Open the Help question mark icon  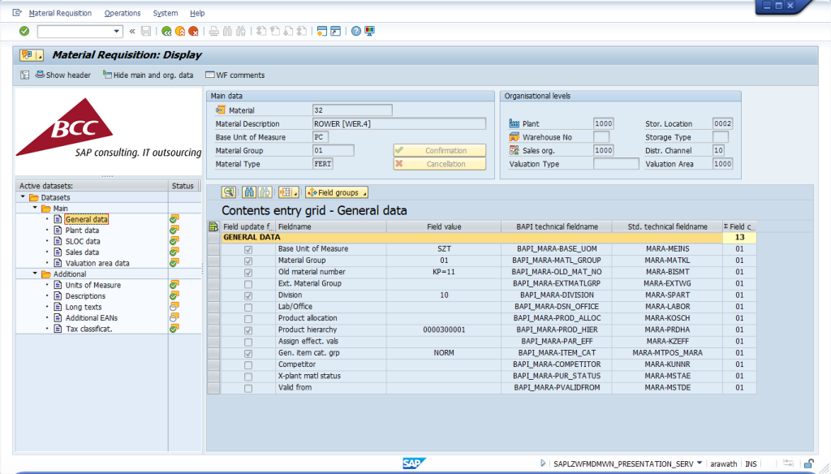coord(356,32)
